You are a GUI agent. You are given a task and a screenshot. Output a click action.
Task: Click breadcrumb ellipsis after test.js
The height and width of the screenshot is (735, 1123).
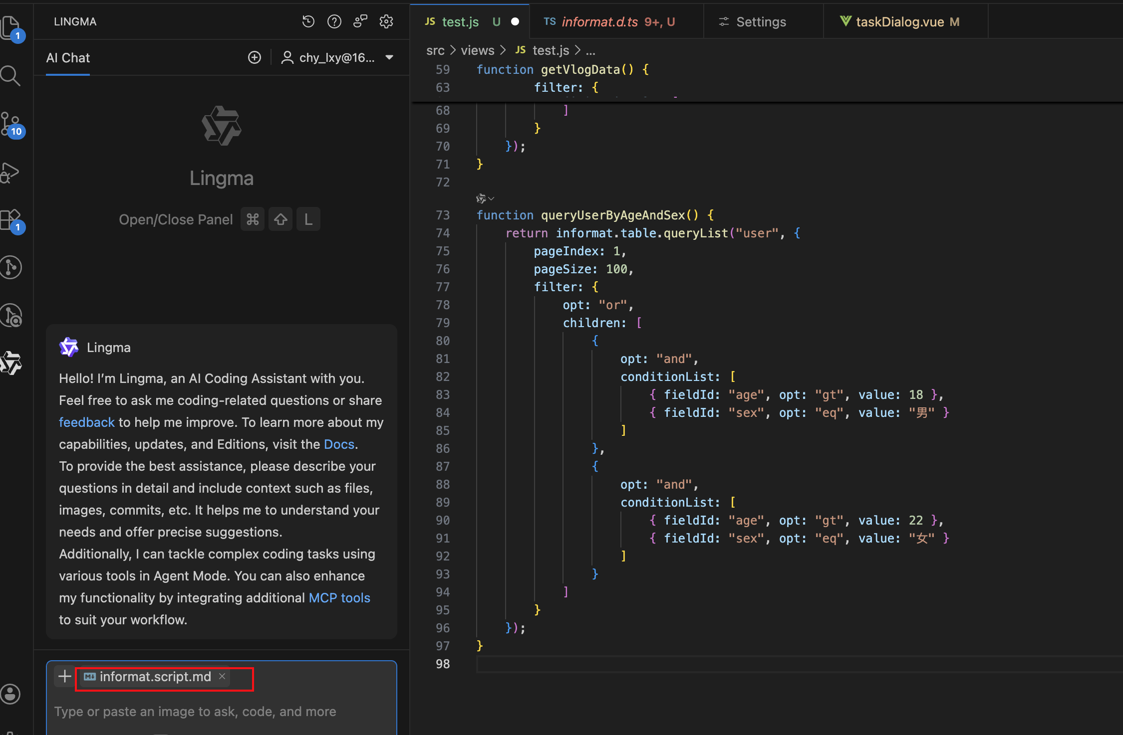tap(590, 51)
